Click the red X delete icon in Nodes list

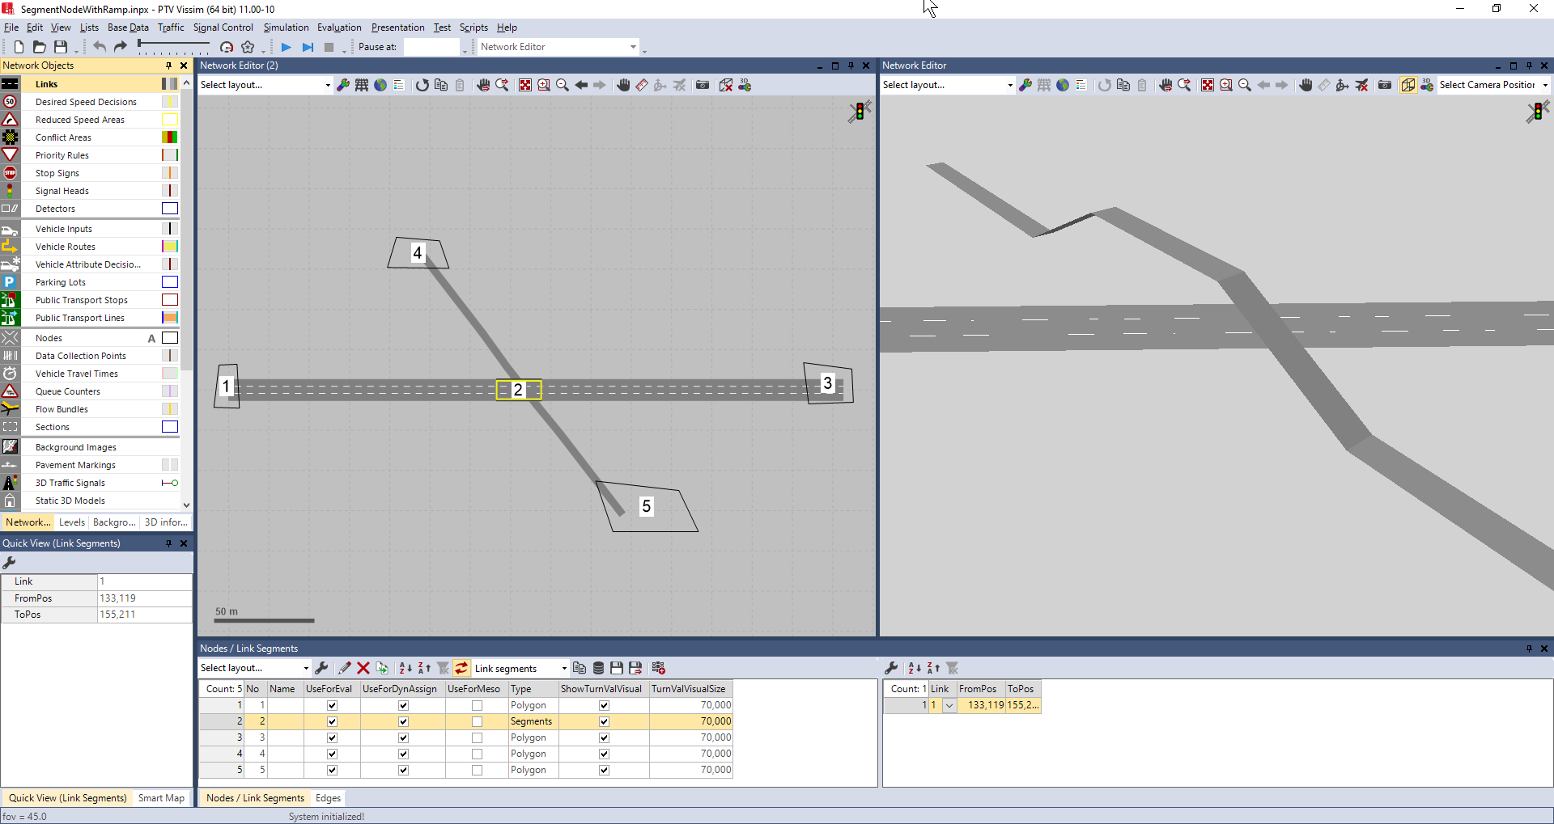point(363,668)
